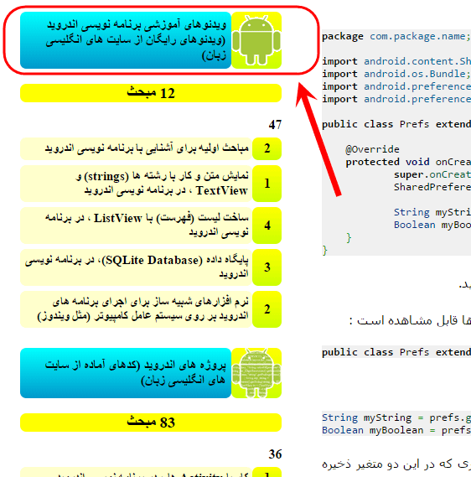Click 'protected void onCreate' code line
Viewport: 471px width, 477px height.
click(408, 162)
